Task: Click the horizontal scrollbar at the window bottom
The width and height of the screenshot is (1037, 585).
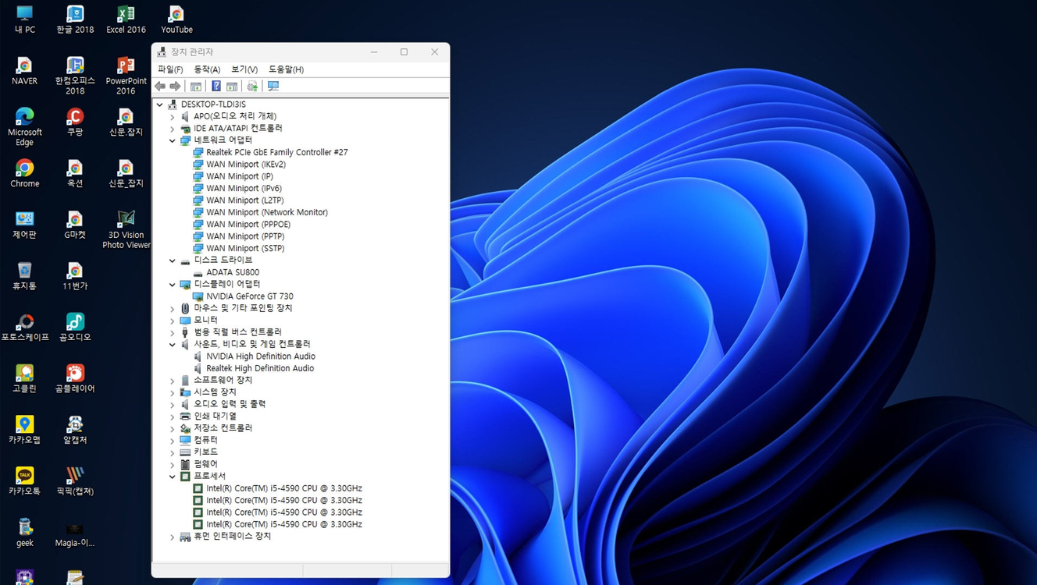Action: coord(301,571)
